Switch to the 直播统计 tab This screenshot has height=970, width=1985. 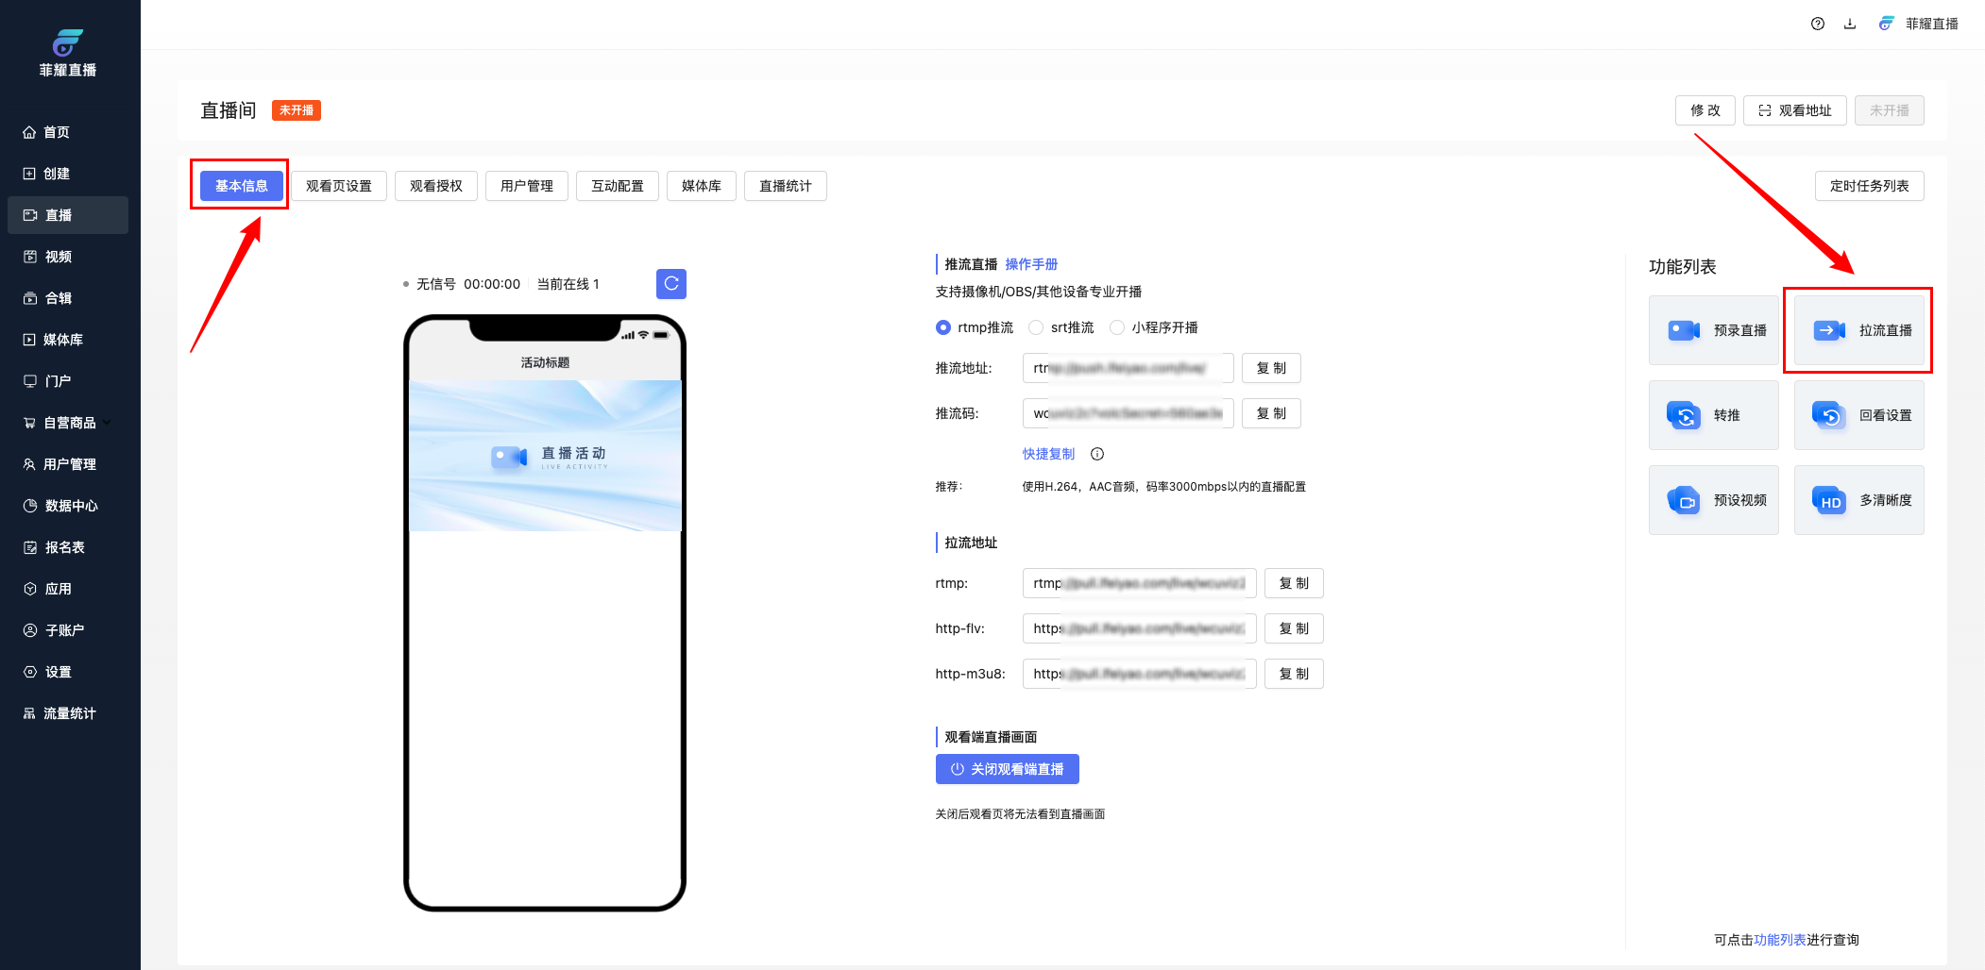click(785, 186)
